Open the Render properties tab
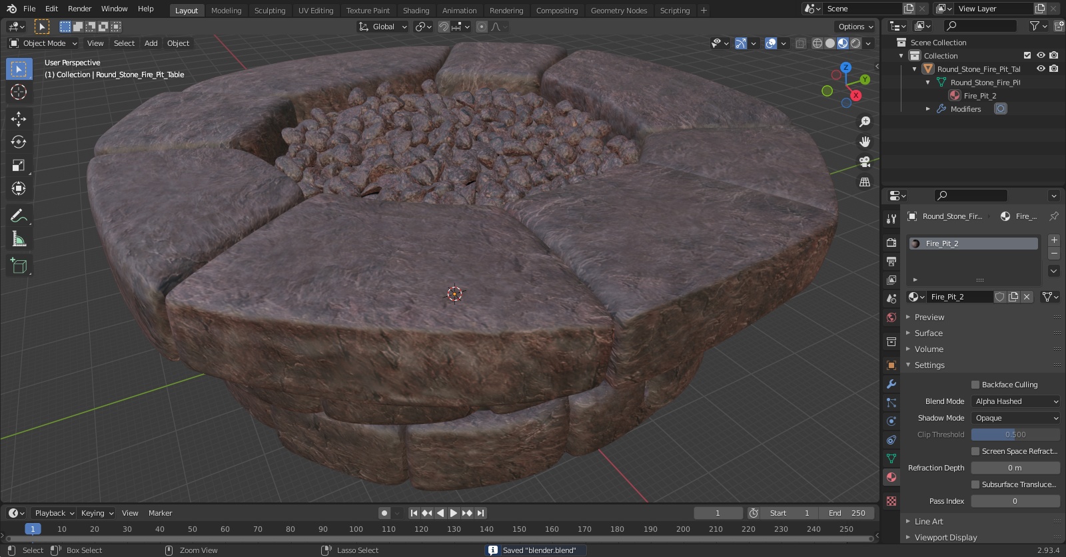The image size is (1066, 557). pyautogui.click(x=891, y=242)
